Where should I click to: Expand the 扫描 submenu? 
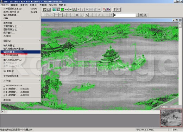click(x=21, y=18)
